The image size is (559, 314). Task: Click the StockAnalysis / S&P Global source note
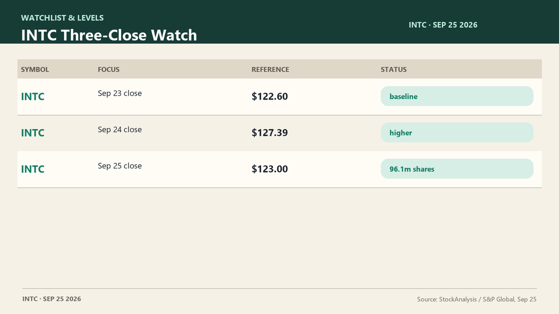click(477, 300)
